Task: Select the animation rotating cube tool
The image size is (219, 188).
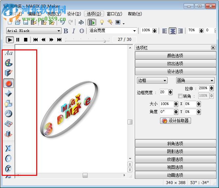Action: point(9,134)
